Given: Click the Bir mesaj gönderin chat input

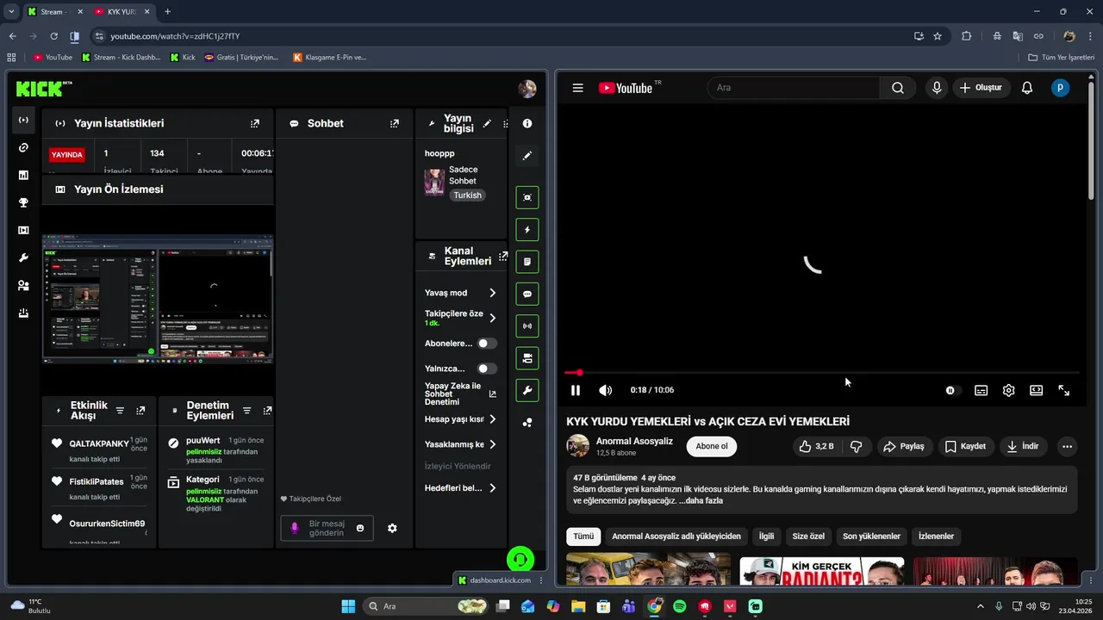Looking at the screenshot, I should click(x=327, y=528).
